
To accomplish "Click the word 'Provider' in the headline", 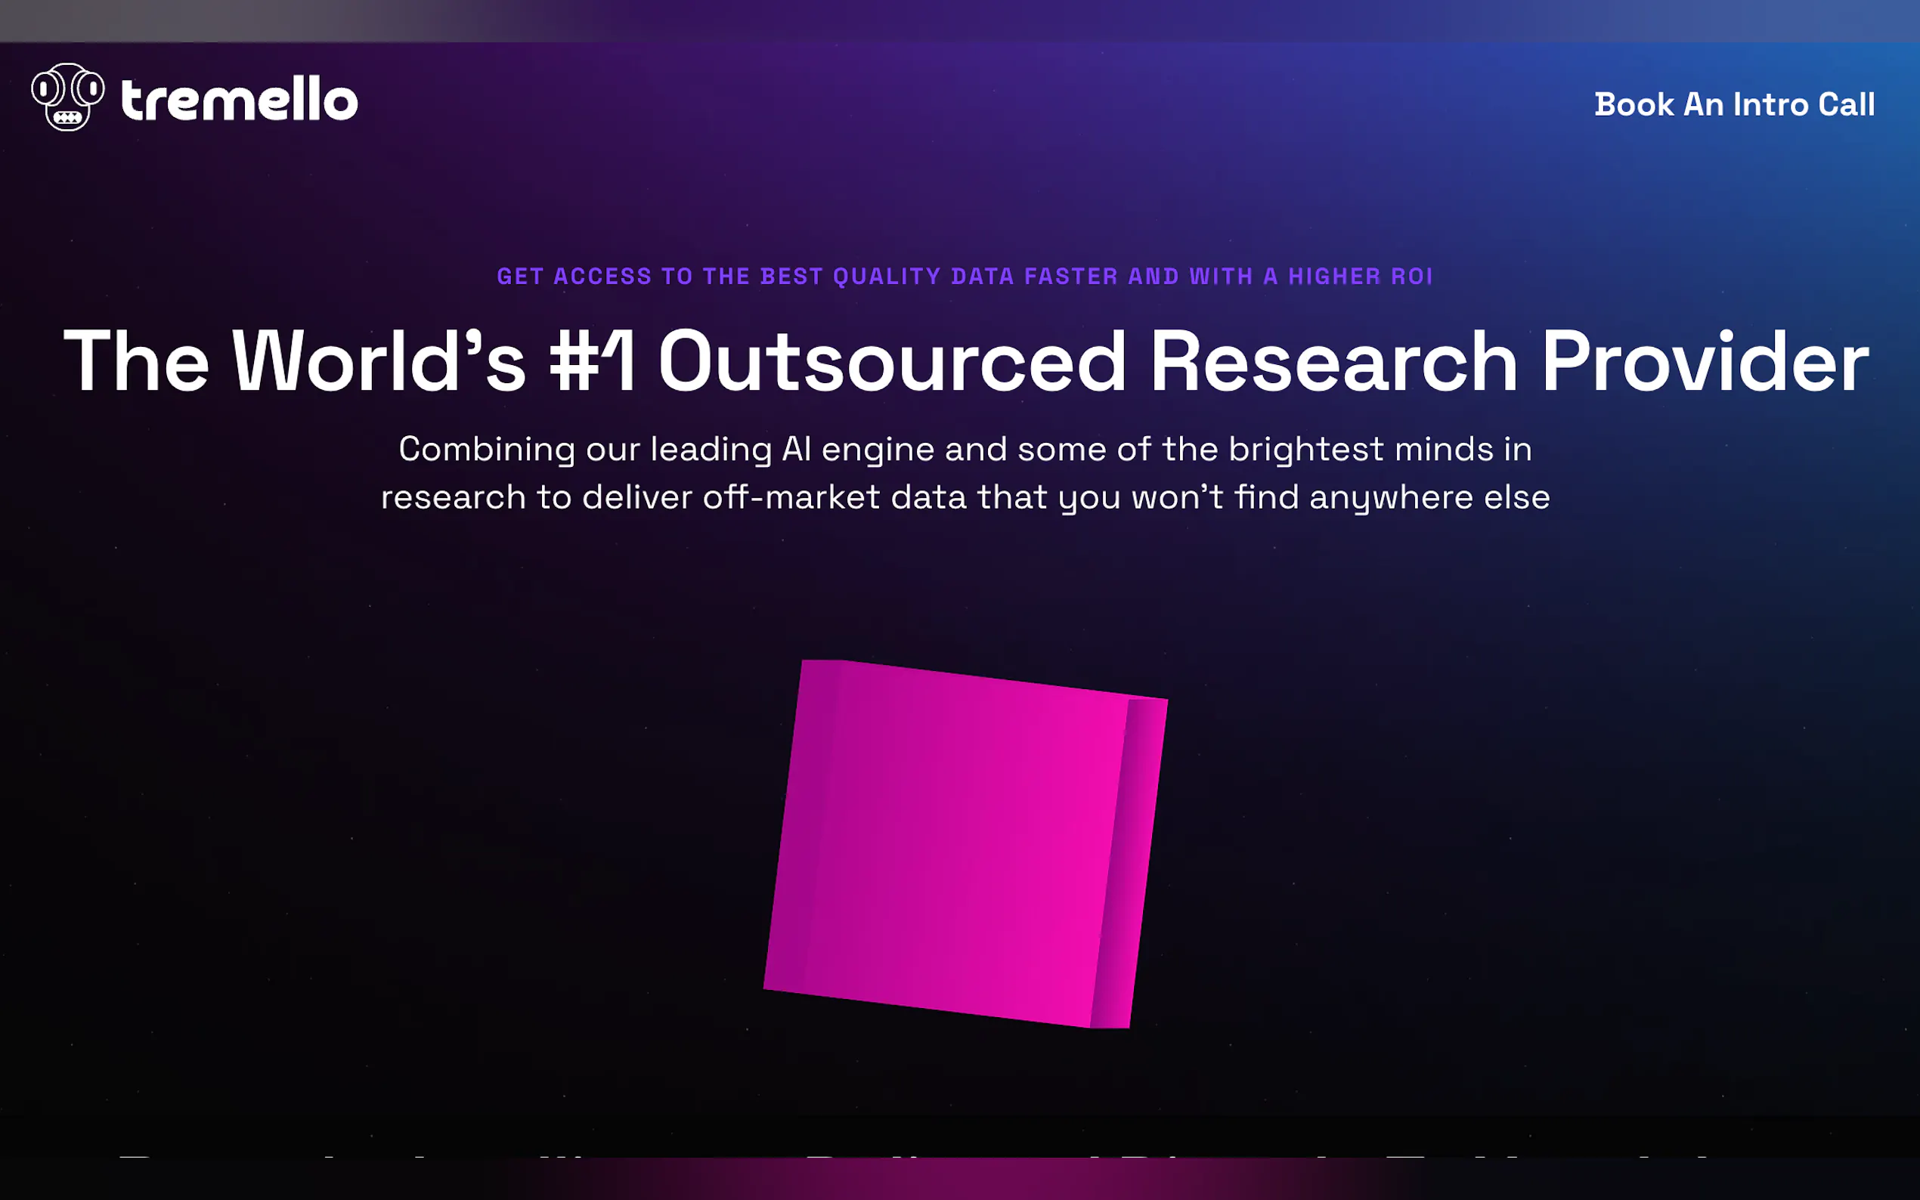I will tap(1704, 362).
